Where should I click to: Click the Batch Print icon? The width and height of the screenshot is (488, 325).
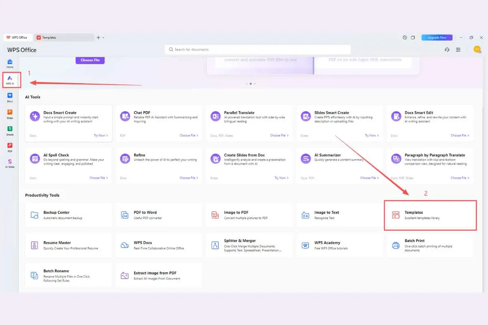click(x=396, y=245)
